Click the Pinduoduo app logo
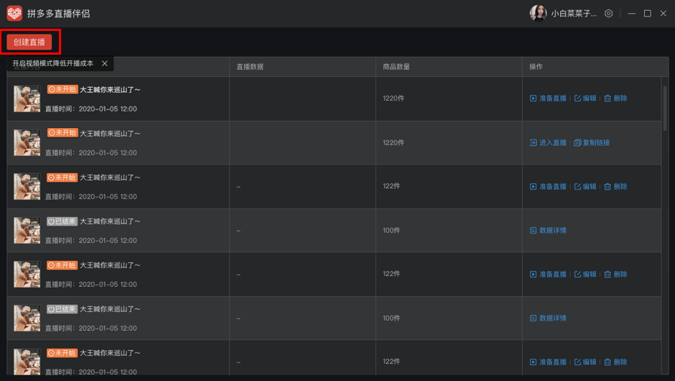Screen dimensions: 675x381 (x=14, y=14)
